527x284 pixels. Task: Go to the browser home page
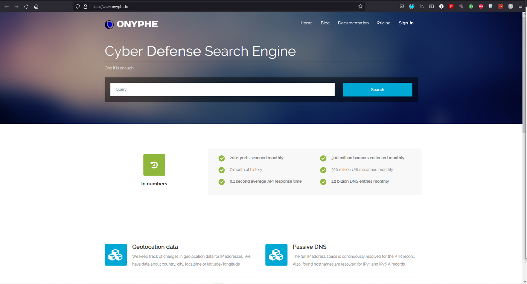coord(36,6)
